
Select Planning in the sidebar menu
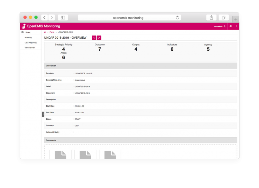28,38
